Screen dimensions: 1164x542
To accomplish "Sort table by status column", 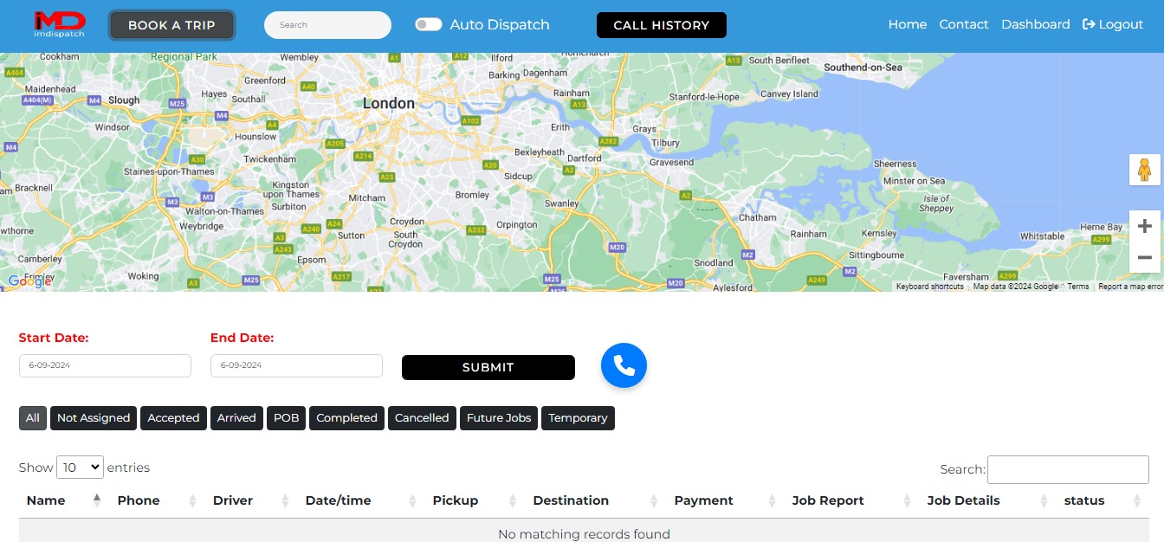I will [1103, 500].
